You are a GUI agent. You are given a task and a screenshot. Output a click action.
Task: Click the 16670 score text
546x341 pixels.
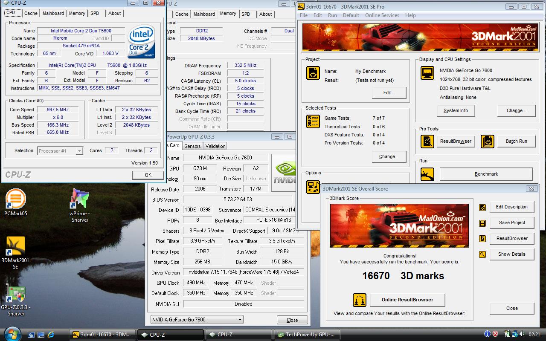[376, 276]
